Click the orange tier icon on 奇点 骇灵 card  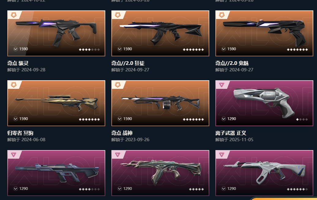13,15
